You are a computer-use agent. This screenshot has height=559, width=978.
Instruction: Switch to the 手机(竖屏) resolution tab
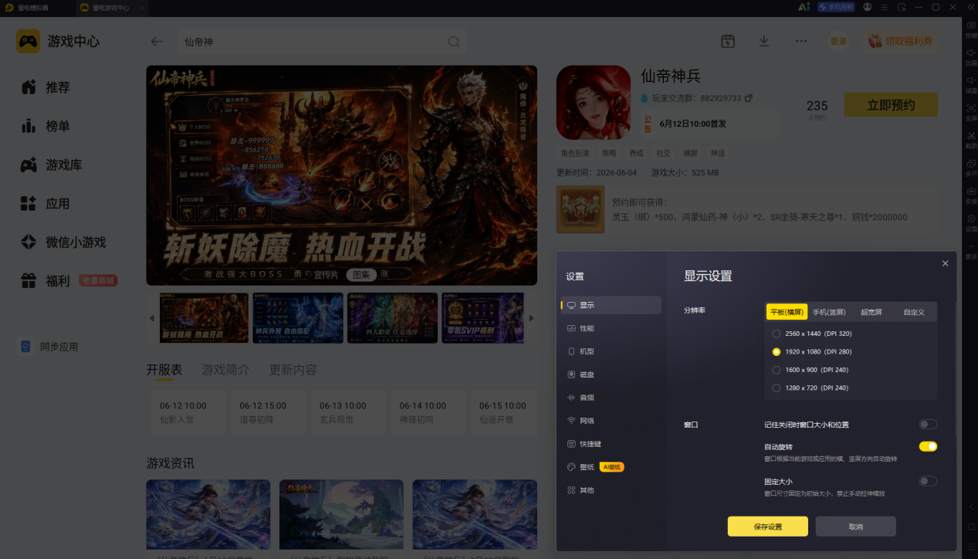point(829,312)
